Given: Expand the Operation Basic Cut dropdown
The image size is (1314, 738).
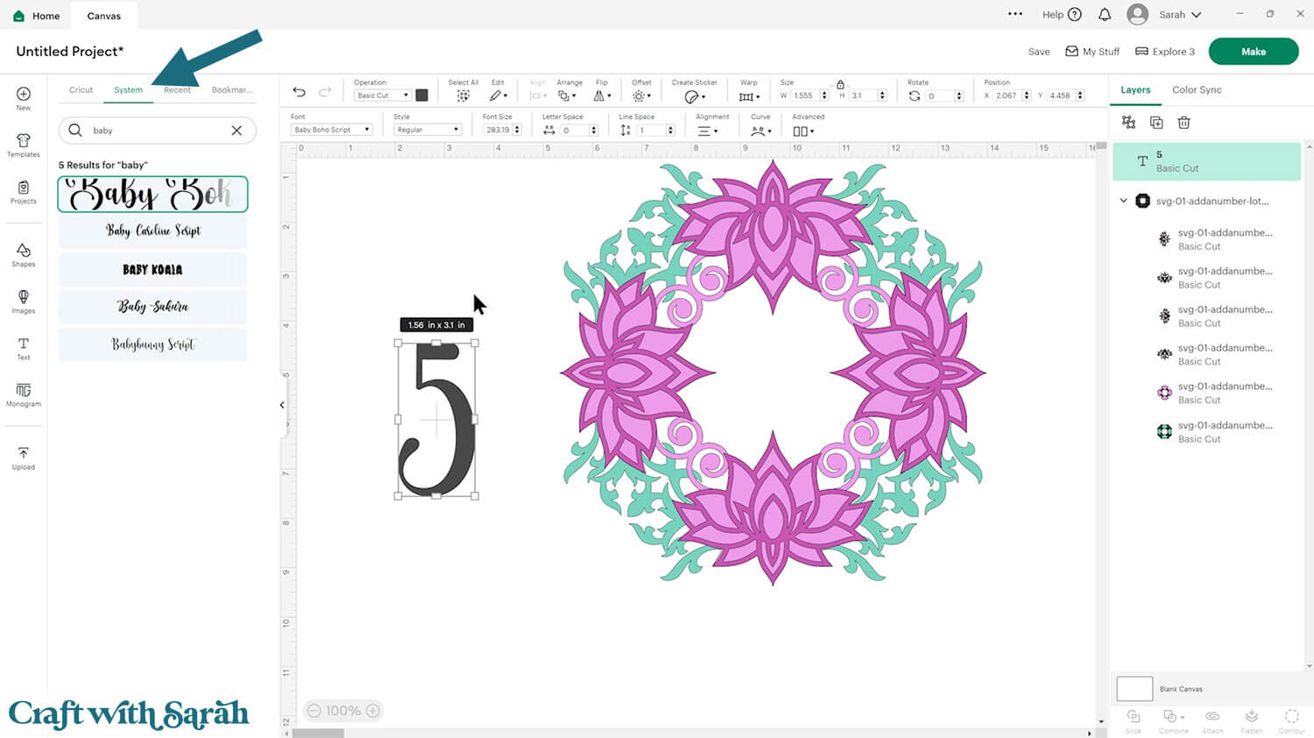Looking at the screenshot, I should pyautogui.click(x=382, y=96).
